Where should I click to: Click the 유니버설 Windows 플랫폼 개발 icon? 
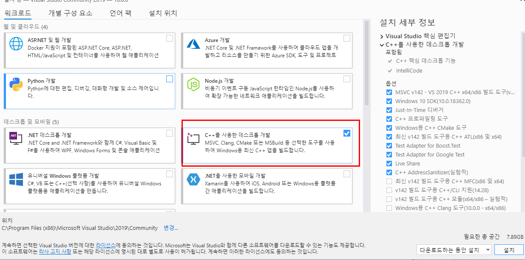[16, 180]
